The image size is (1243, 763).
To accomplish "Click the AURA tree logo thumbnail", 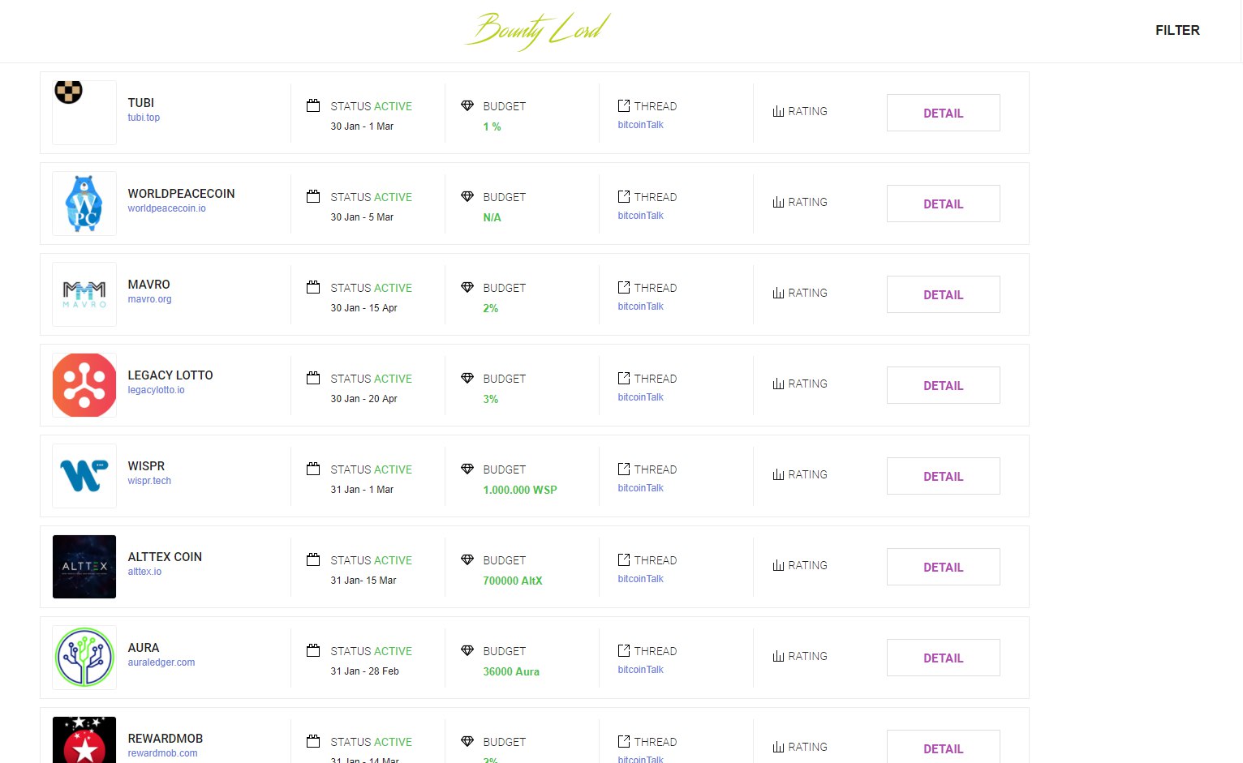I will point(84,658).
